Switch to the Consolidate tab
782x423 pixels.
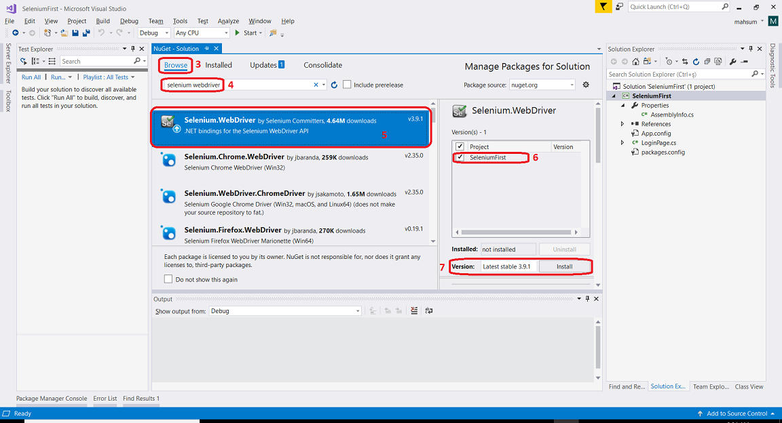322,65
